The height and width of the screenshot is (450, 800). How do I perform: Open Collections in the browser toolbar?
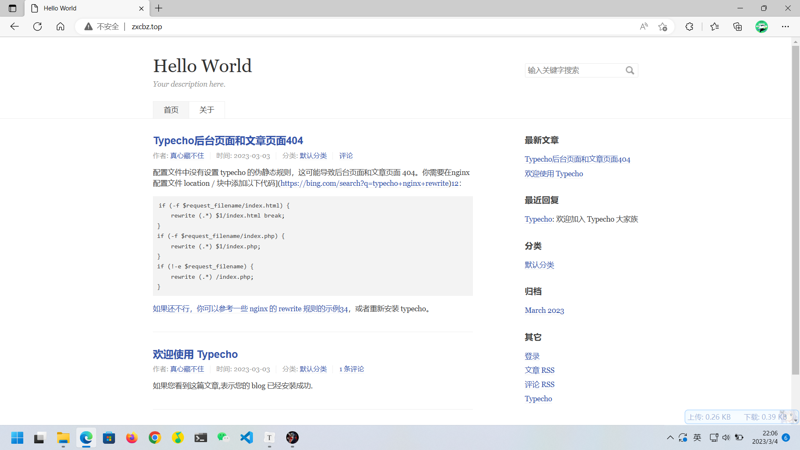click(737, 26)
